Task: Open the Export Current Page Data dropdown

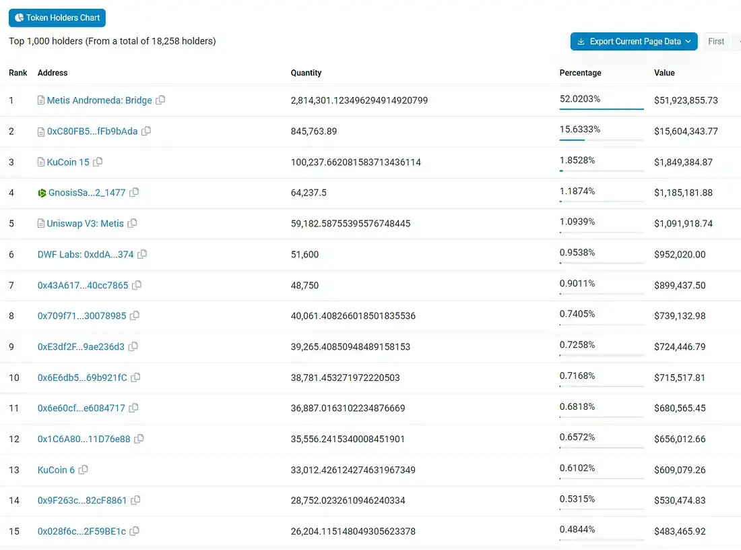Action: 633,42
